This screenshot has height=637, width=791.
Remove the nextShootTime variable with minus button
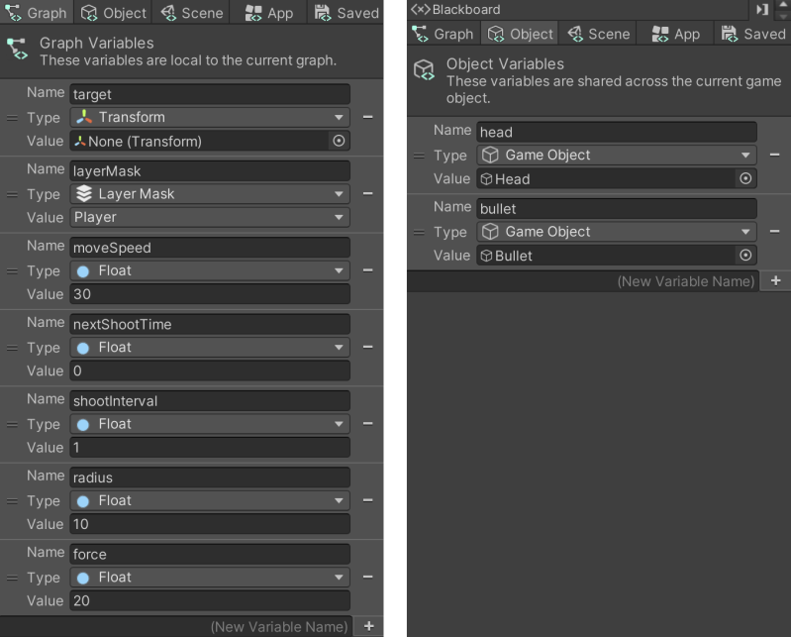(x=367, y=348)
